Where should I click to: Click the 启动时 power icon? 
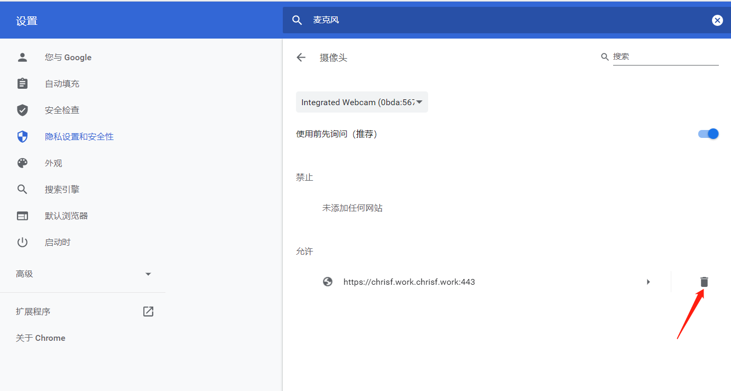tap(22, 241)
